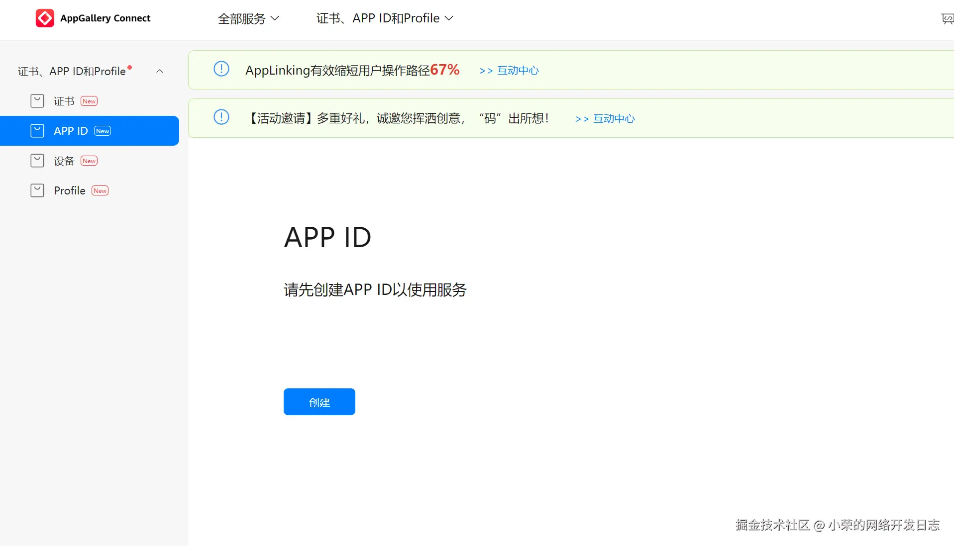Viewport: 954px width, 546px height.
Task: Click the New badge next to APP ID
Action: pos(103,131)
